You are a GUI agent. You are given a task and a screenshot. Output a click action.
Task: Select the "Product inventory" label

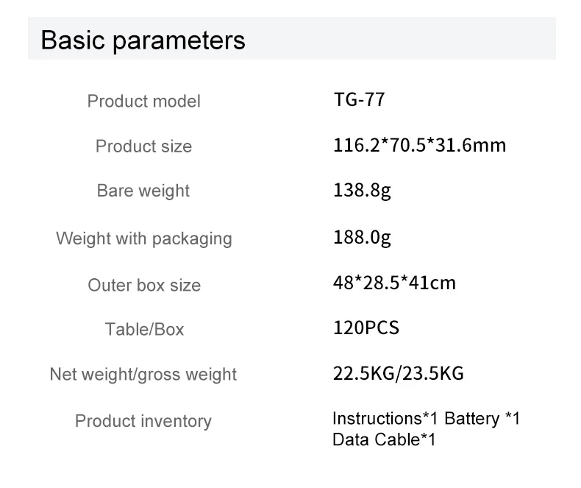point(143,421)
